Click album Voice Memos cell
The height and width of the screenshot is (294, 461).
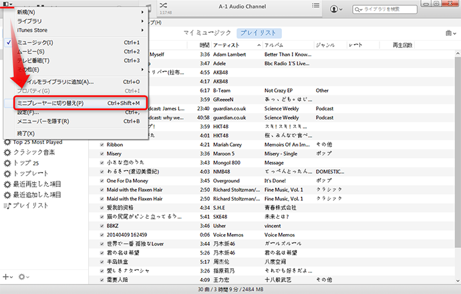[279, 235]
